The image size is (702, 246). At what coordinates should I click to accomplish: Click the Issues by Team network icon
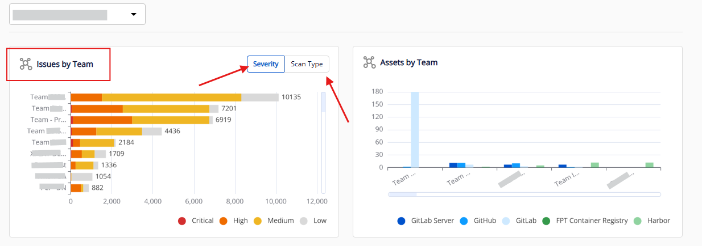pyautogui.click(x=26, y=64)
